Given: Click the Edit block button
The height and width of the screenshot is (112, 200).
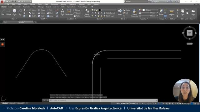Looking at the screenshot, I should (x=126, y=13).
